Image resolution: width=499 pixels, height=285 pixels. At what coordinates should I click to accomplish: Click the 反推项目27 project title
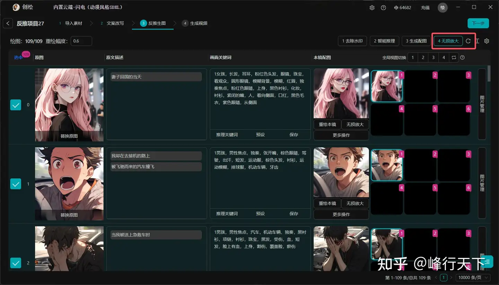pyautogui.click(x=30, y=23)
